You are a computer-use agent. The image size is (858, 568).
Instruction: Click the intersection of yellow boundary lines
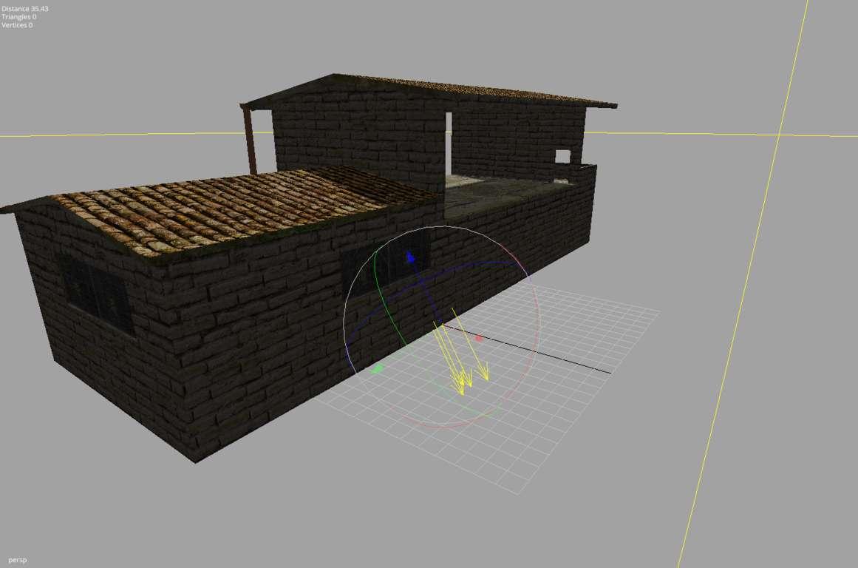click(x=780, y=135)
